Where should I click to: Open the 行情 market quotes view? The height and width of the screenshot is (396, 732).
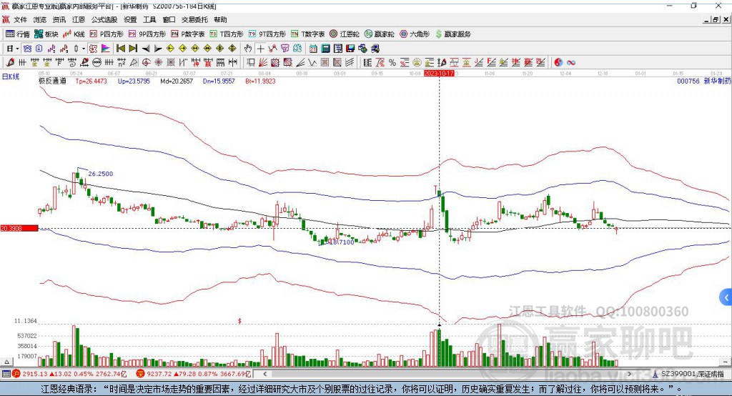[17, 34]
